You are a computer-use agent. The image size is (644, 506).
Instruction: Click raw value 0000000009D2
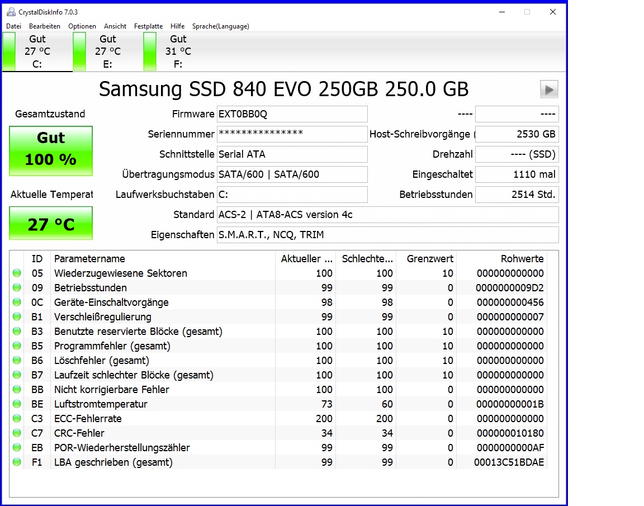pyautogui.click(x=510, y=288)
